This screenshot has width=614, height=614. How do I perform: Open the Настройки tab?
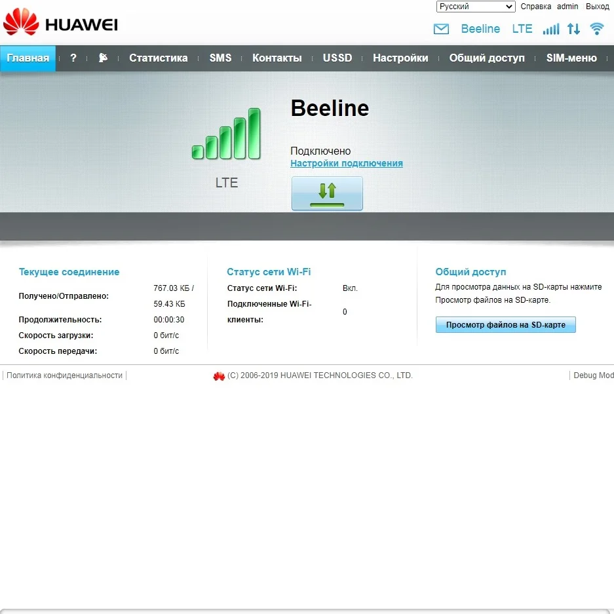(400, 58)
